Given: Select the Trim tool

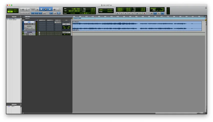Looking at the screenshot, I should [41, 9].
